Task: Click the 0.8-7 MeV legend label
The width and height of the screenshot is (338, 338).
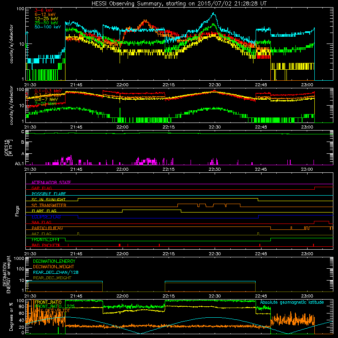Action: pyautogui.click(x=46, y=99)
